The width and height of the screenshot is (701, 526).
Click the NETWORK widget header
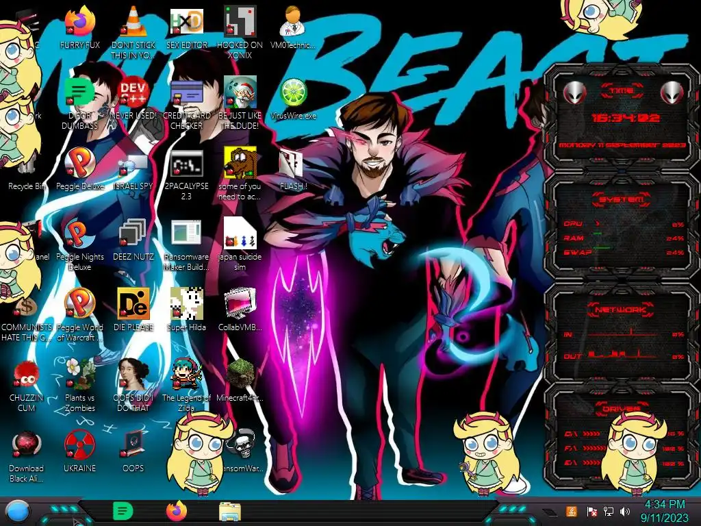point(621,310)
